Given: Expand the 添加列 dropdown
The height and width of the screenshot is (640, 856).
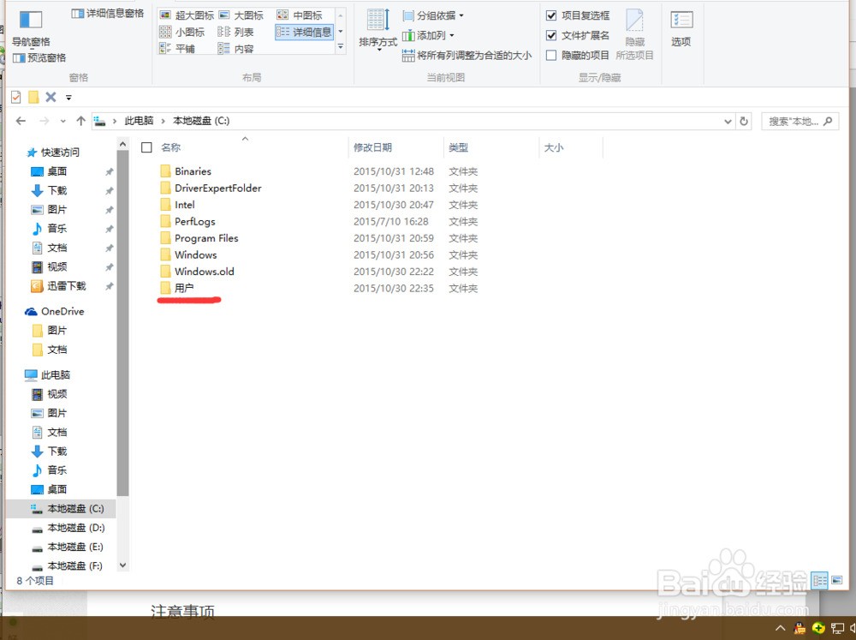Looking at the screenshot, I should [x=432, y=34].
